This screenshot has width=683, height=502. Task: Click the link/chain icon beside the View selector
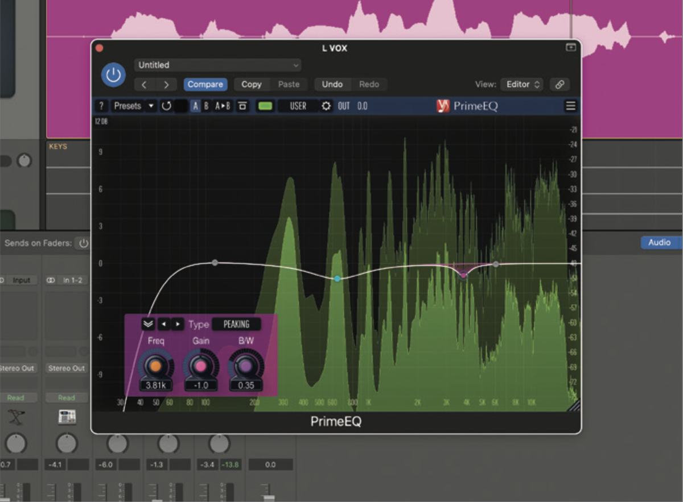[559, 84]
